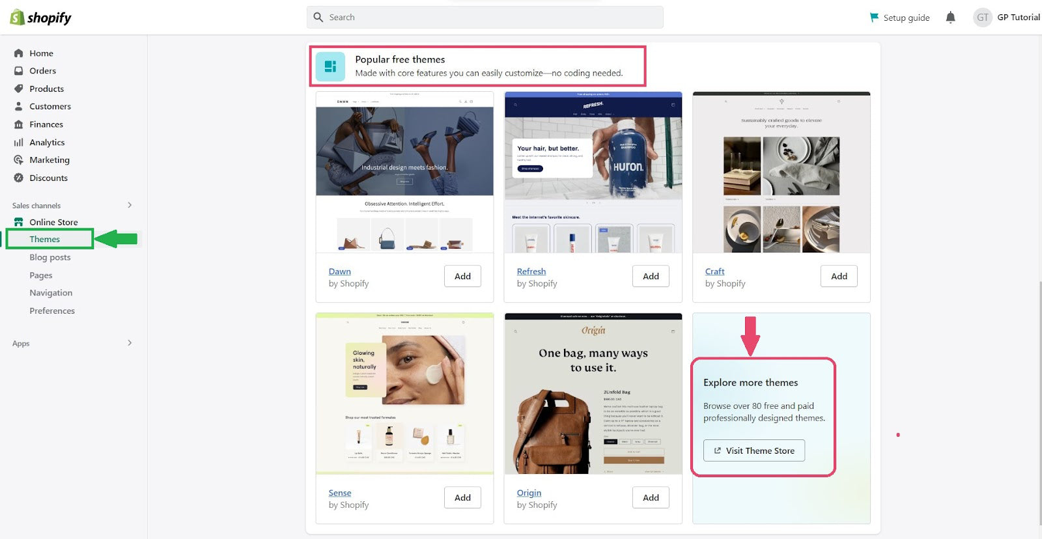Click the GT account avatar

point(982,18)
